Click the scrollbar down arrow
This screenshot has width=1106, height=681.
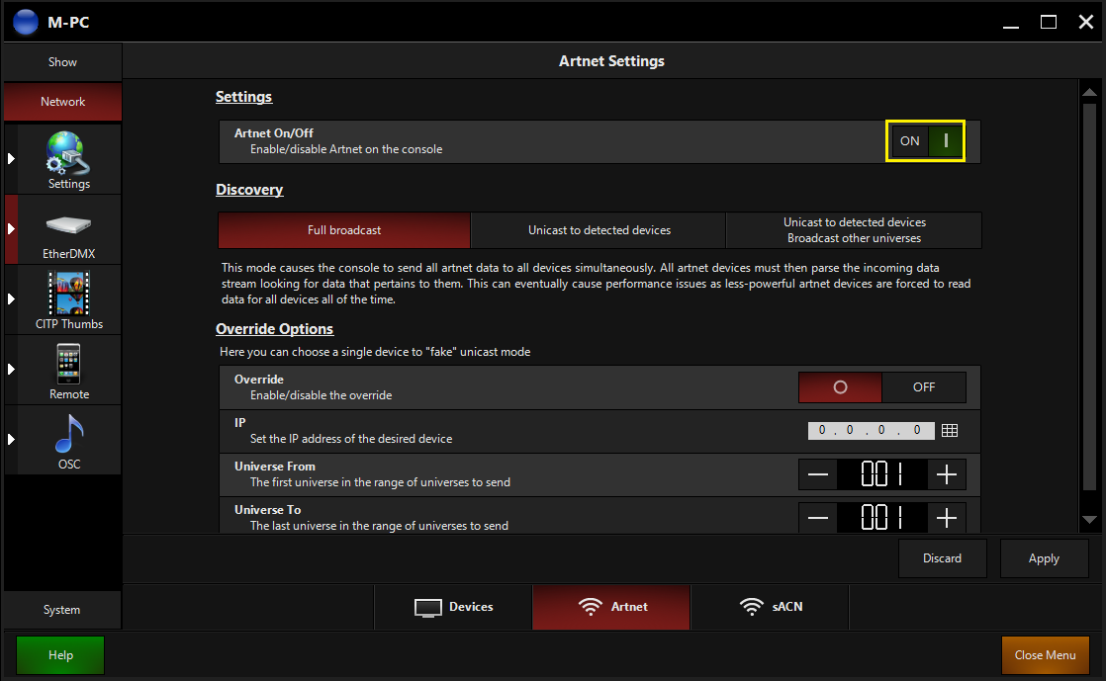(1089, 520)
